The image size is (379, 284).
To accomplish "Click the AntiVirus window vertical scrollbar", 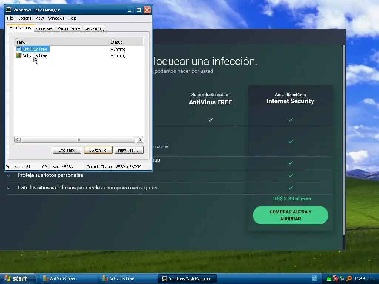I will coord(344,140).
